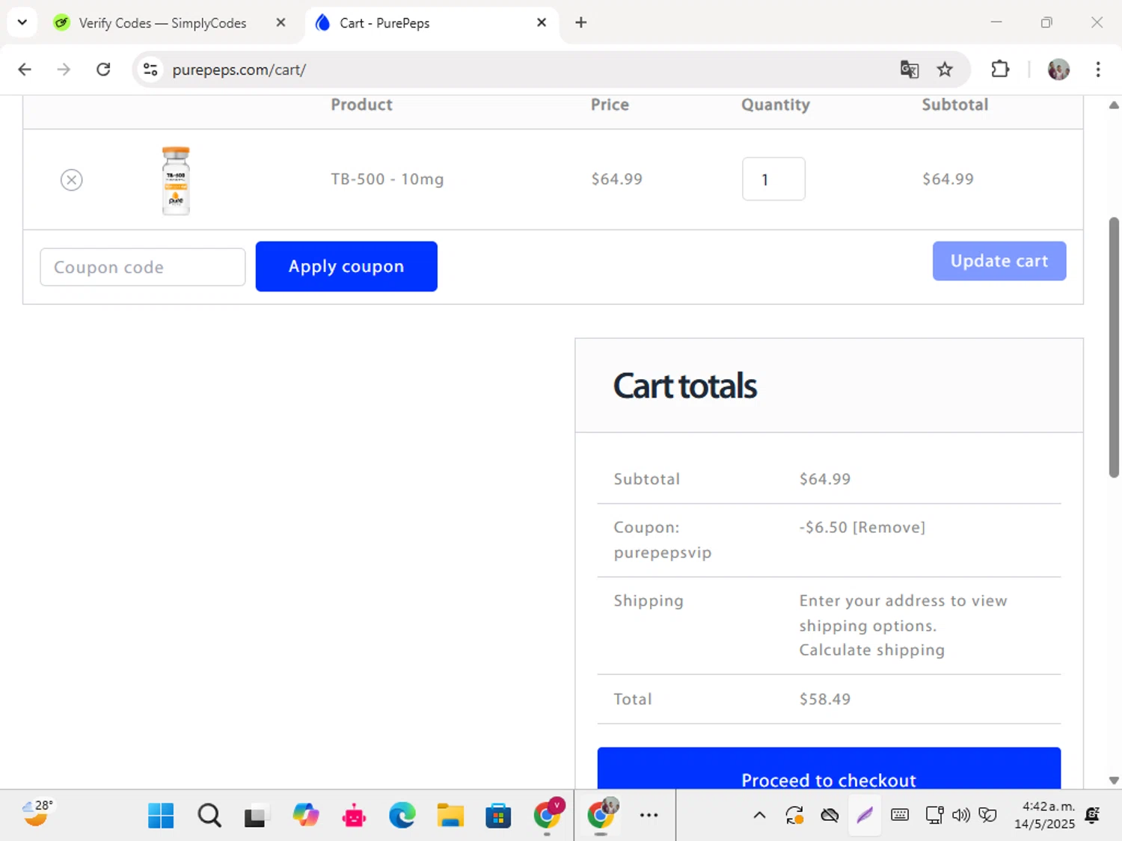Screen dimensions: 1122x841
Task: Click scrollbar down arrow
Action: (1114, 780)
